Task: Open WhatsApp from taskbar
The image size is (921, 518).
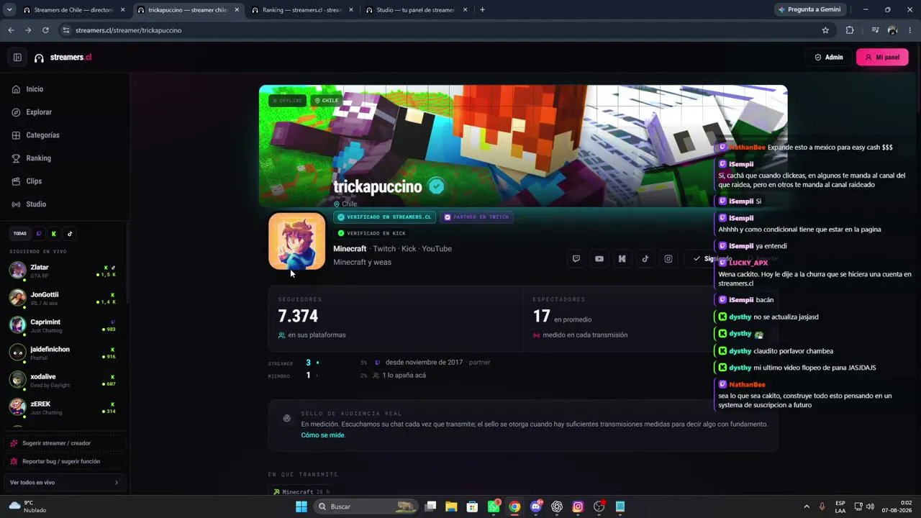Action: coord(494,506)
